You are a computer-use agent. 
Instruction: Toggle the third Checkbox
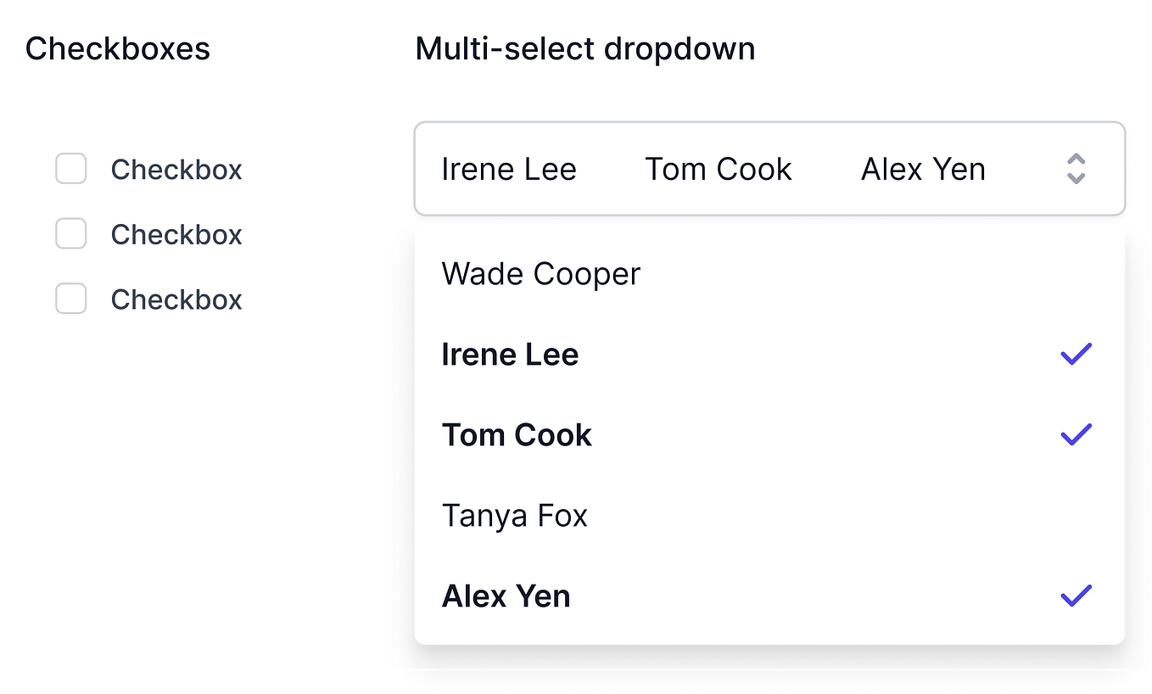pos(70,299)
